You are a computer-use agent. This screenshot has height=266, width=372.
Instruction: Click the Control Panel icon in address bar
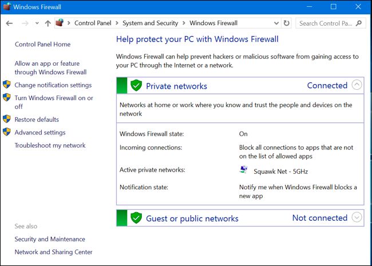(x=60, y=23)
